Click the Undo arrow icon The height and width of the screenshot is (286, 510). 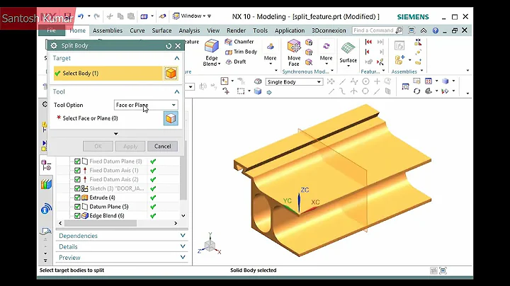81,16
